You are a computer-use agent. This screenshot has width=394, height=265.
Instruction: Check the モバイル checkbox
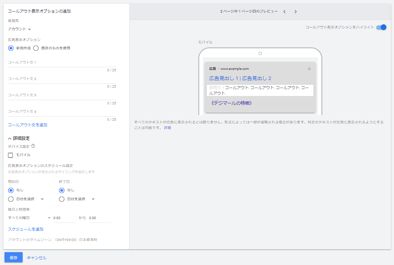(x=10, y=155)
